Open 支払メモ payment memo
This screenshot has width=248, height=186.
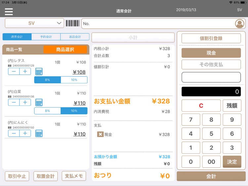coord(74,176)
